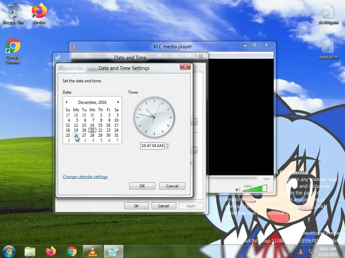The image size is (345, 258).
Task: Switch to the Date and Time taskbar button
Action: point(113,251)
